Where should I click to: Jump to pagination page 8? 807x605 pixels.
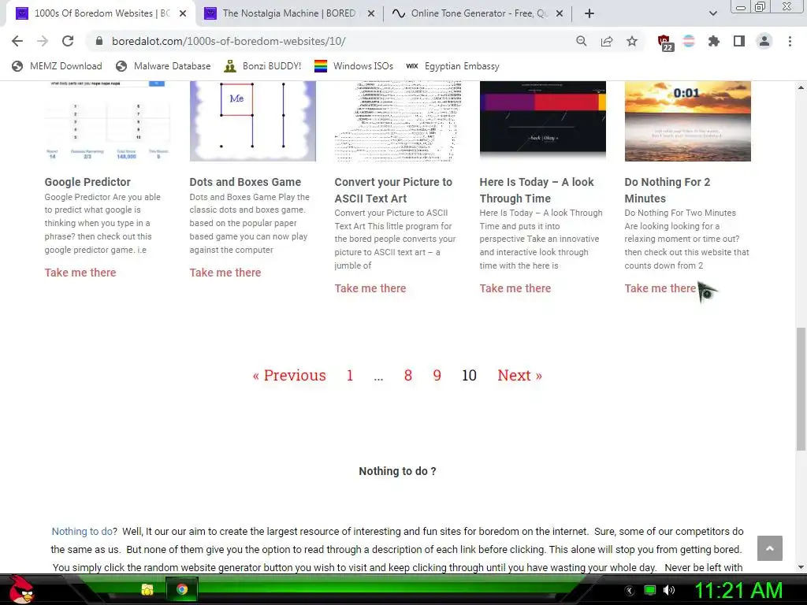[x=408, y=376]
